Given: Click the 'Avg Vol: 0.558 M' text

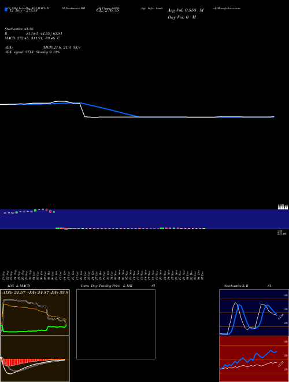Looking at the screenshot, I should pos(186,10).
